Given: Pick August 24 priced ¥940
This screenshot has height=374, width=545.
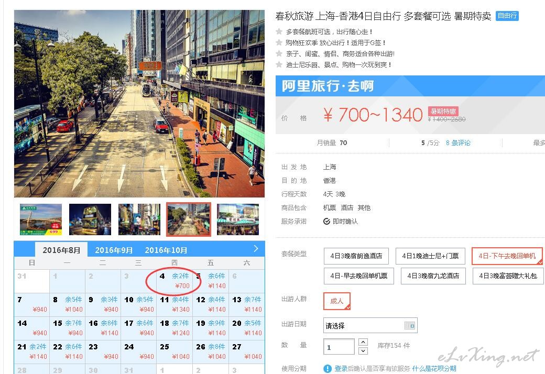Looking at the screenshot, I should [x=139, y=352].
